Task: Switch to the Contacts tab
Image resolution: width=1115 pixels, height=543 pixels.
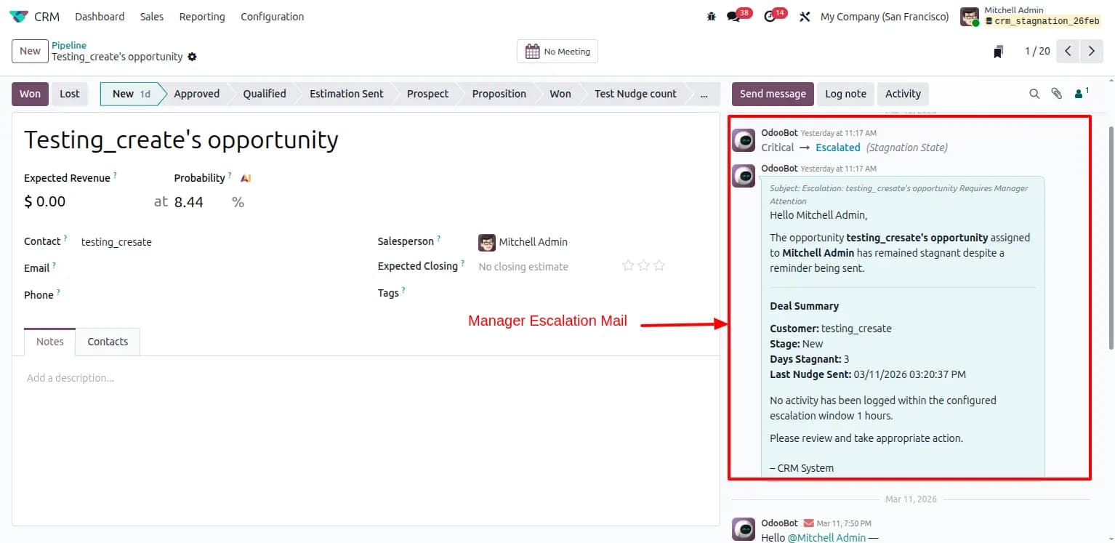Action: click(108, 342)
